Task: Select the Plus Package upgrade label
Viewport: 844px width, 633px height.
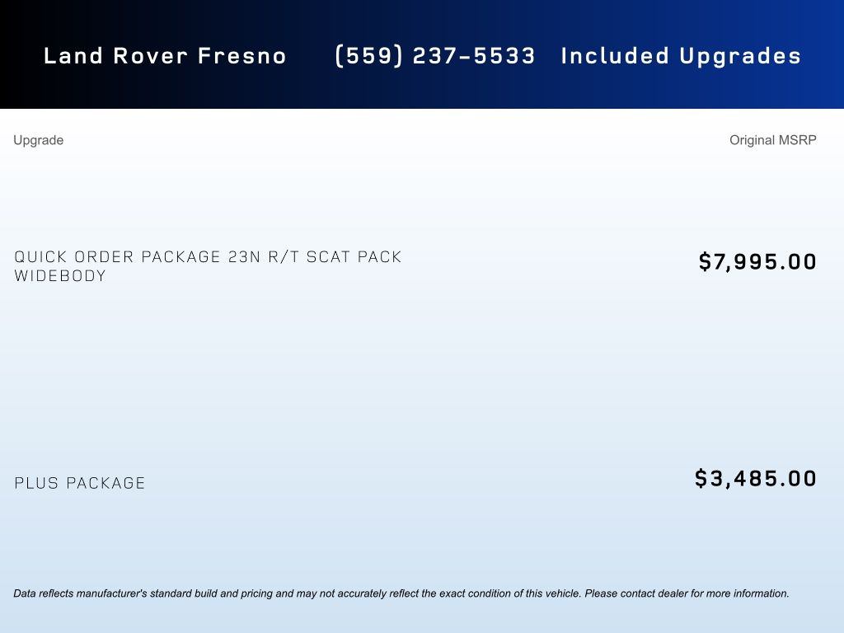Action: (x=80, y=483)
